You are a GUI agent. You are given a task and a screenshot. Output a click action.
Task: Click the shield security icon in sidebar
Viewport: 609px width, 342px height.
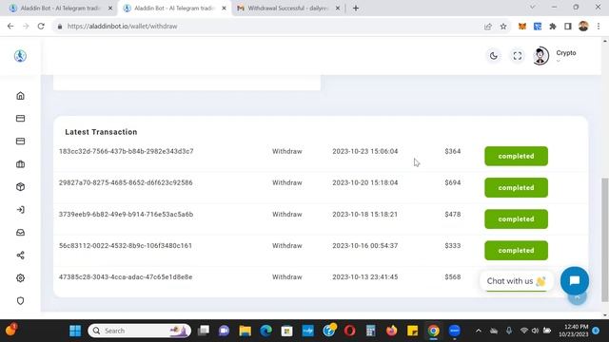click(x=21, y=301)
